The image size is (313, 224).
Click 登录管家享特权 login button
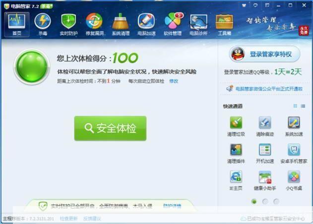264,54
